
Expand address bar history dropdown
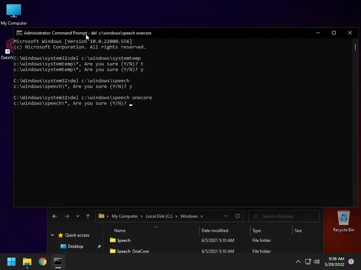click(226, 216)
